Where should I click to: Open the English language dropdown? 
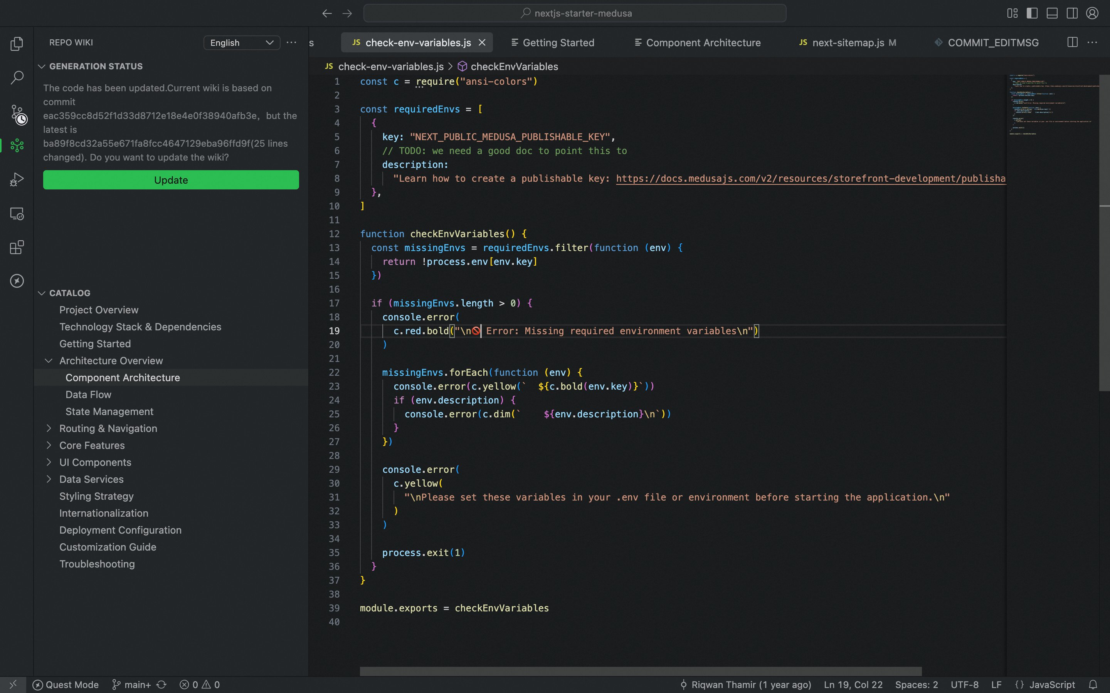(x=242, y=43)
